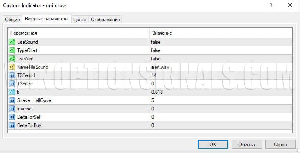Image resolution: width=300 pixels, height=153 pixels.
Task: Select the Inverse variable name
Action: point(24,109)
